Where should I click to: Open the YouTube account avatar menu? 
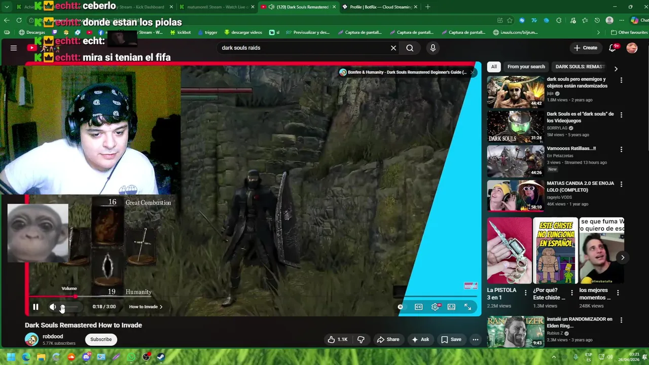[x=632, y=48]
